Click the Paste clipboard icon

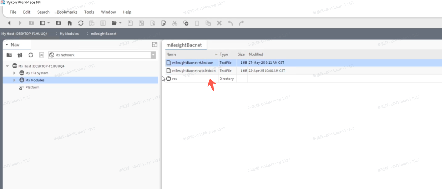tap(197, 23)
